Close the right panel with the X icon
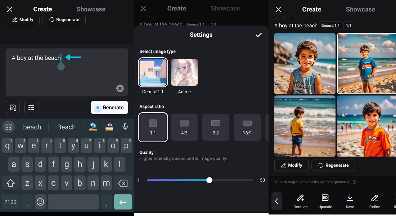The height and width of the screenshot is (216, 396). coord(278,9)
